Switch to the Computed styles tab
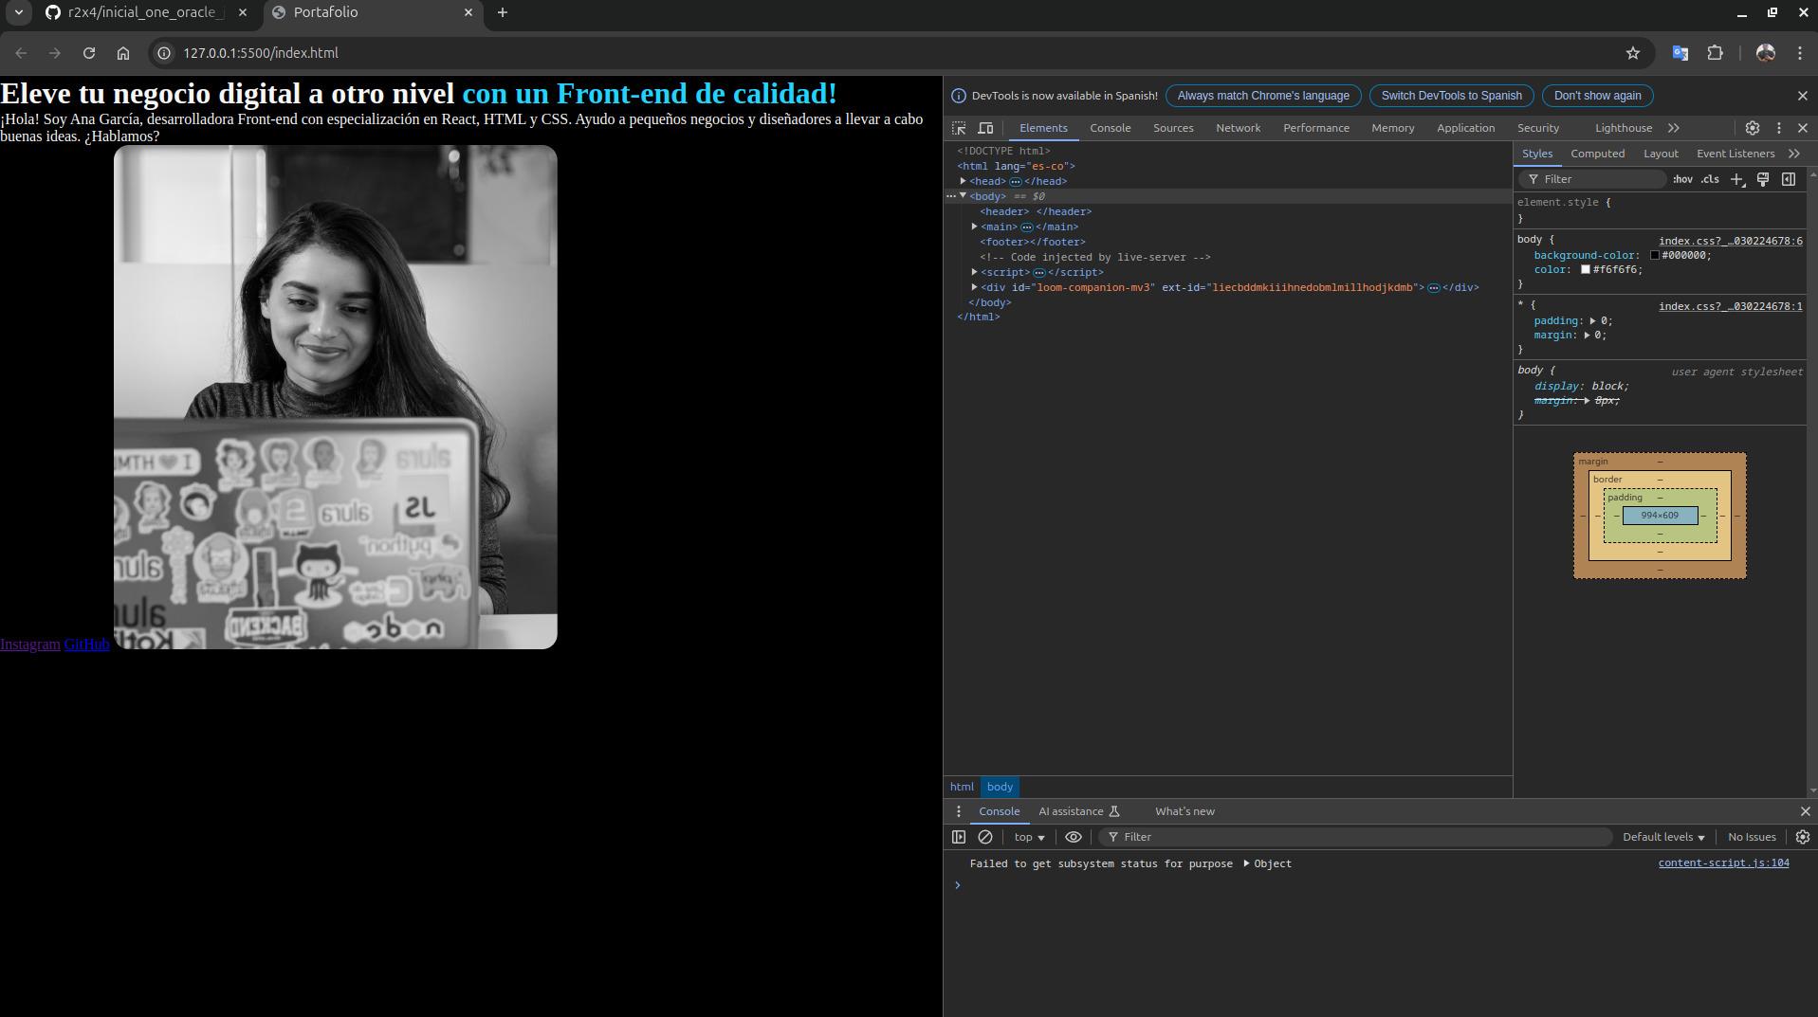The width and height of the screenshot is (1818, 1017). click(x=1598, y=154)
